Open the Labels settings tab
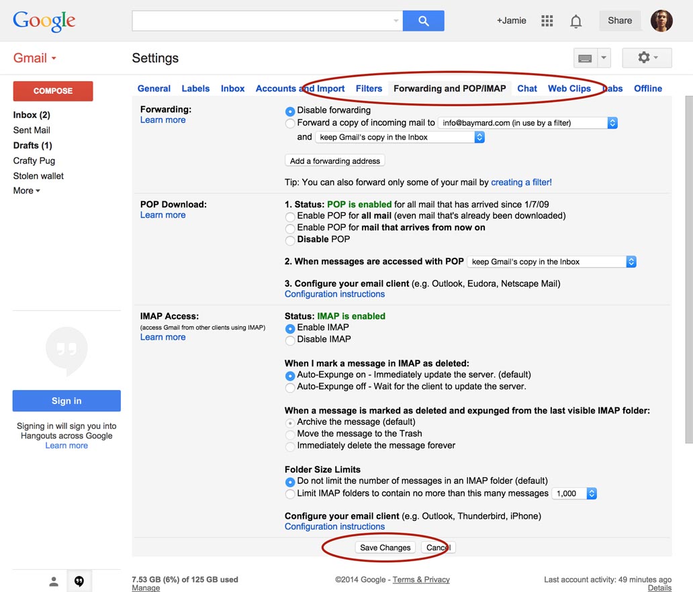693x592 pixels. [195, 89]
